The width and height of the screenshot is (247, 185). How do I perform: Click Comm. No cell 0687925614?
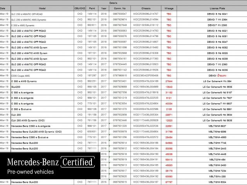[x=120, y=143]
